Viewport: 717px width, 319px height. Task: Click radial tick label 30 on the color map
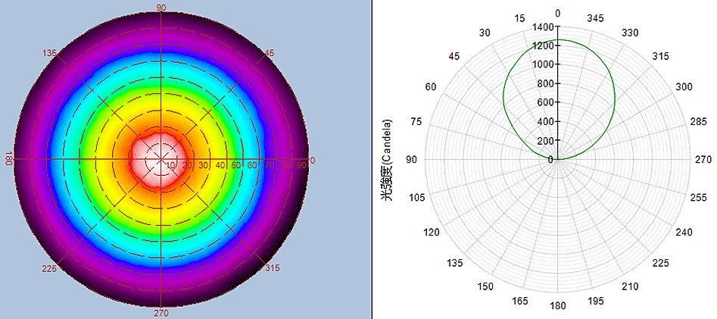[204, 165]
